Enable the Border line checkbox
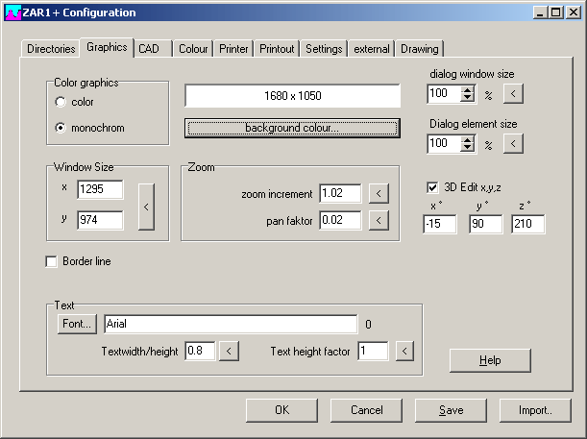Viewport: 587px width, 439px height. [52, 261]
